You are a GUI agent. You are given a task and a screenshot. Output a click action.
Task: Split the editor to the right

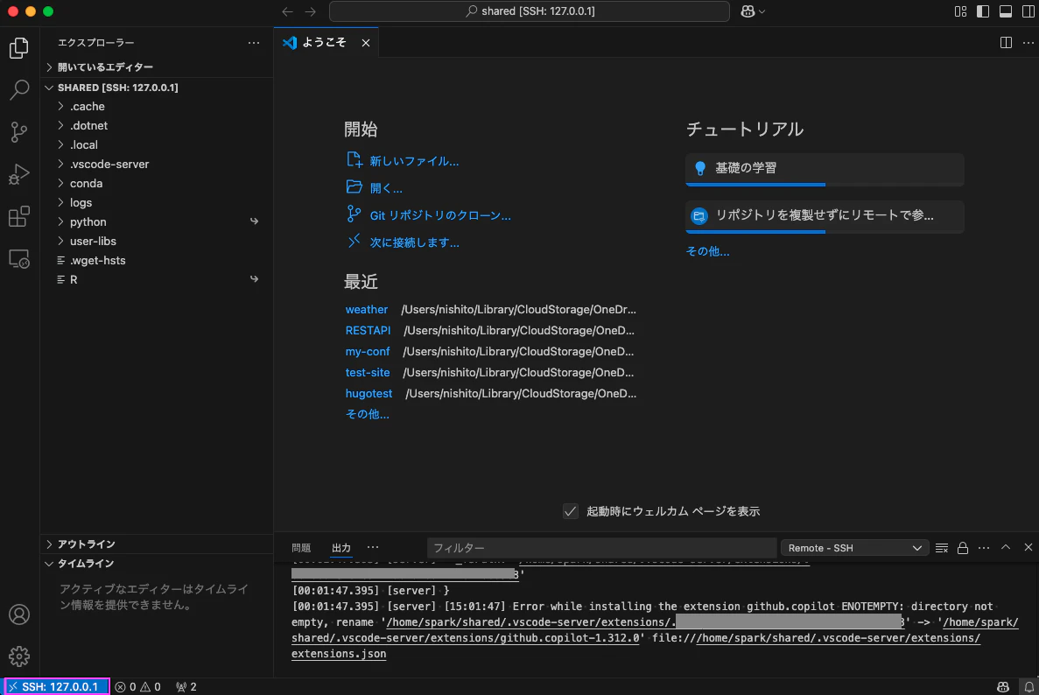(x=1006, y=42)
